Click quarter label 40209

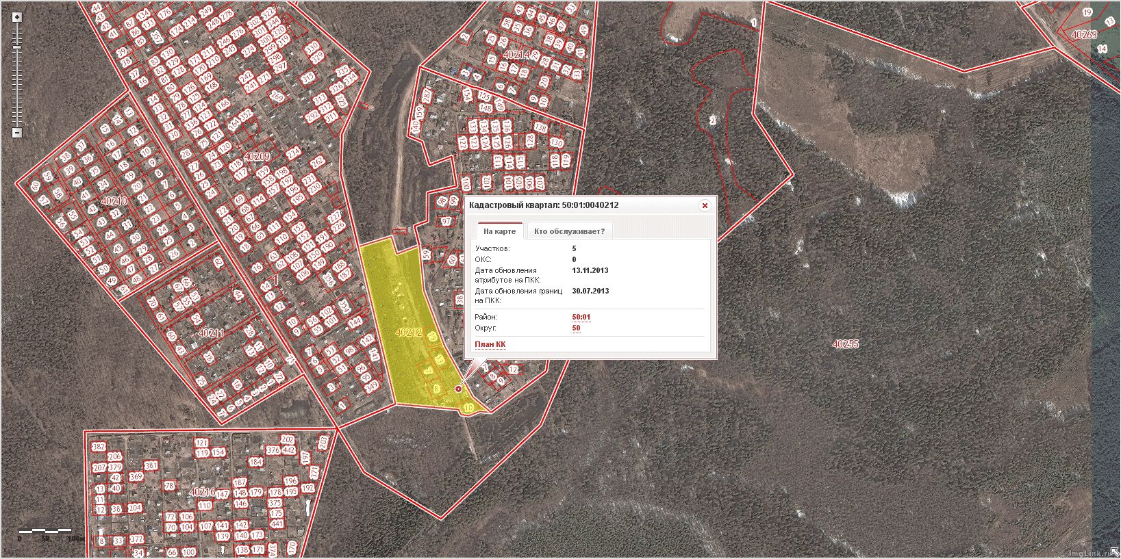[x=257, y=156]
